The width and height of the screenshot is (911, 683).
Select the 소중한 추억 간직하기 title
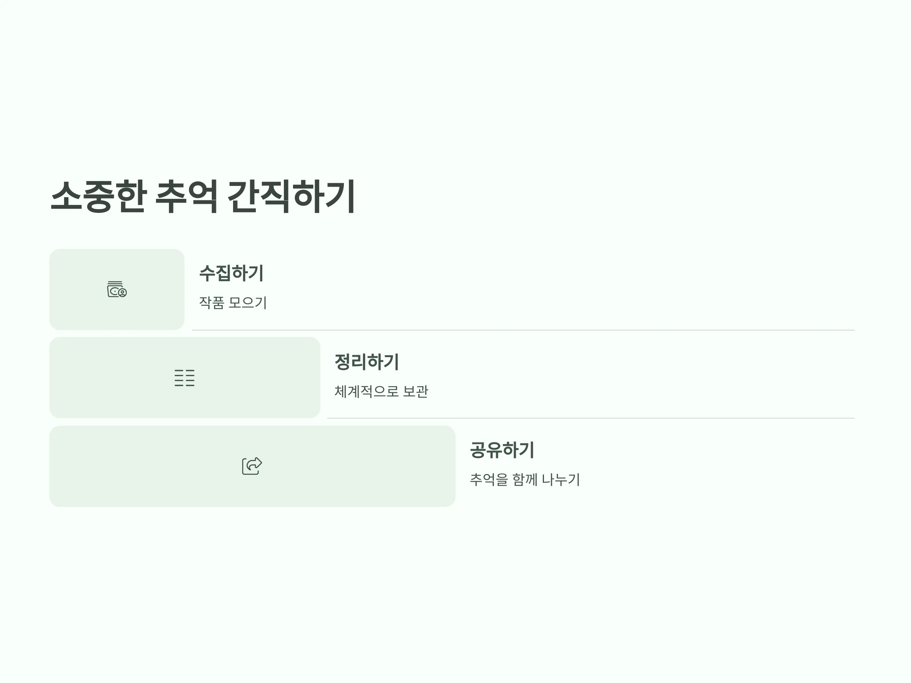tap(203, 197)
